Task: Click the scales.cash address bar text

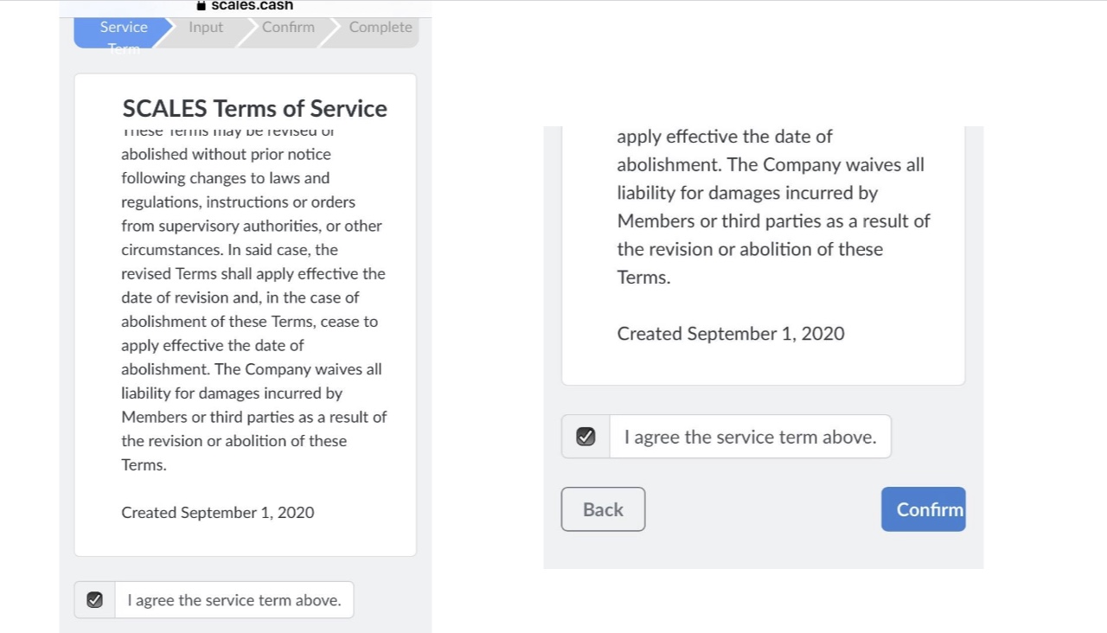Action: coord(252,5)
